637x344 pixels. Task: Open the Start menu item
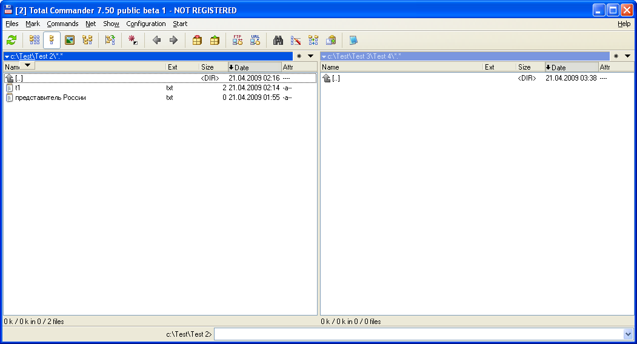click(x=180, y=24)
